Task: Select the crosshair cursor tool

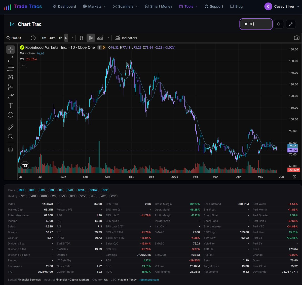Action: [11, 50]
